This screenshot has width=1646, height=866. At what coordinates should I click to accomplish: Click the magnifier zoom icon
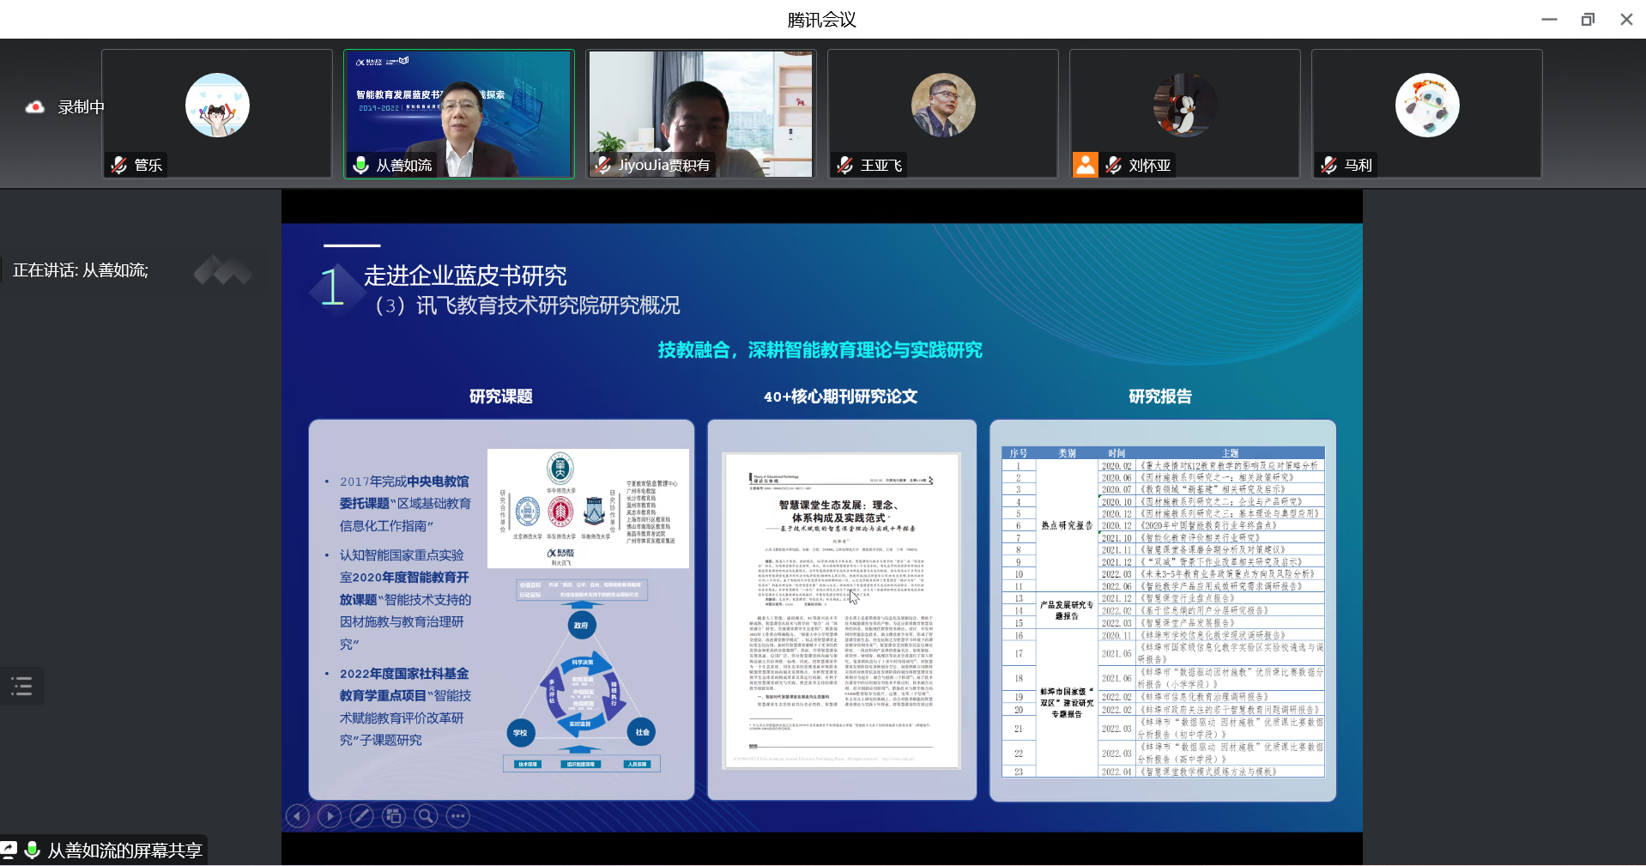coord(426,816)
